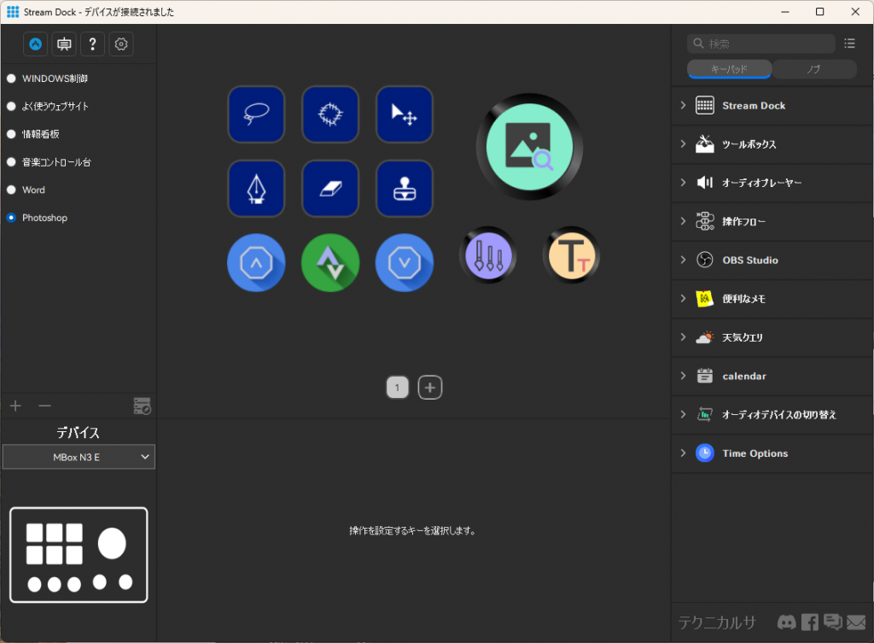Screen dimensions: 874x643
Task: Select the purple brush size knob
Action: pyautogui.click(x=487, y=254)
